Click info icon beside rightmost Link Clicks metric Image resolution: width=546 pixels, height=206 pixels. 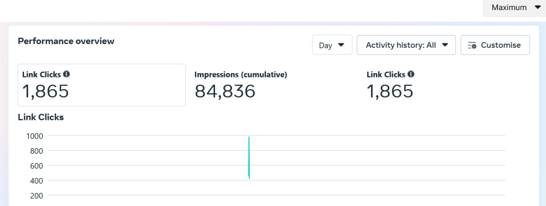tap(411, 74)
